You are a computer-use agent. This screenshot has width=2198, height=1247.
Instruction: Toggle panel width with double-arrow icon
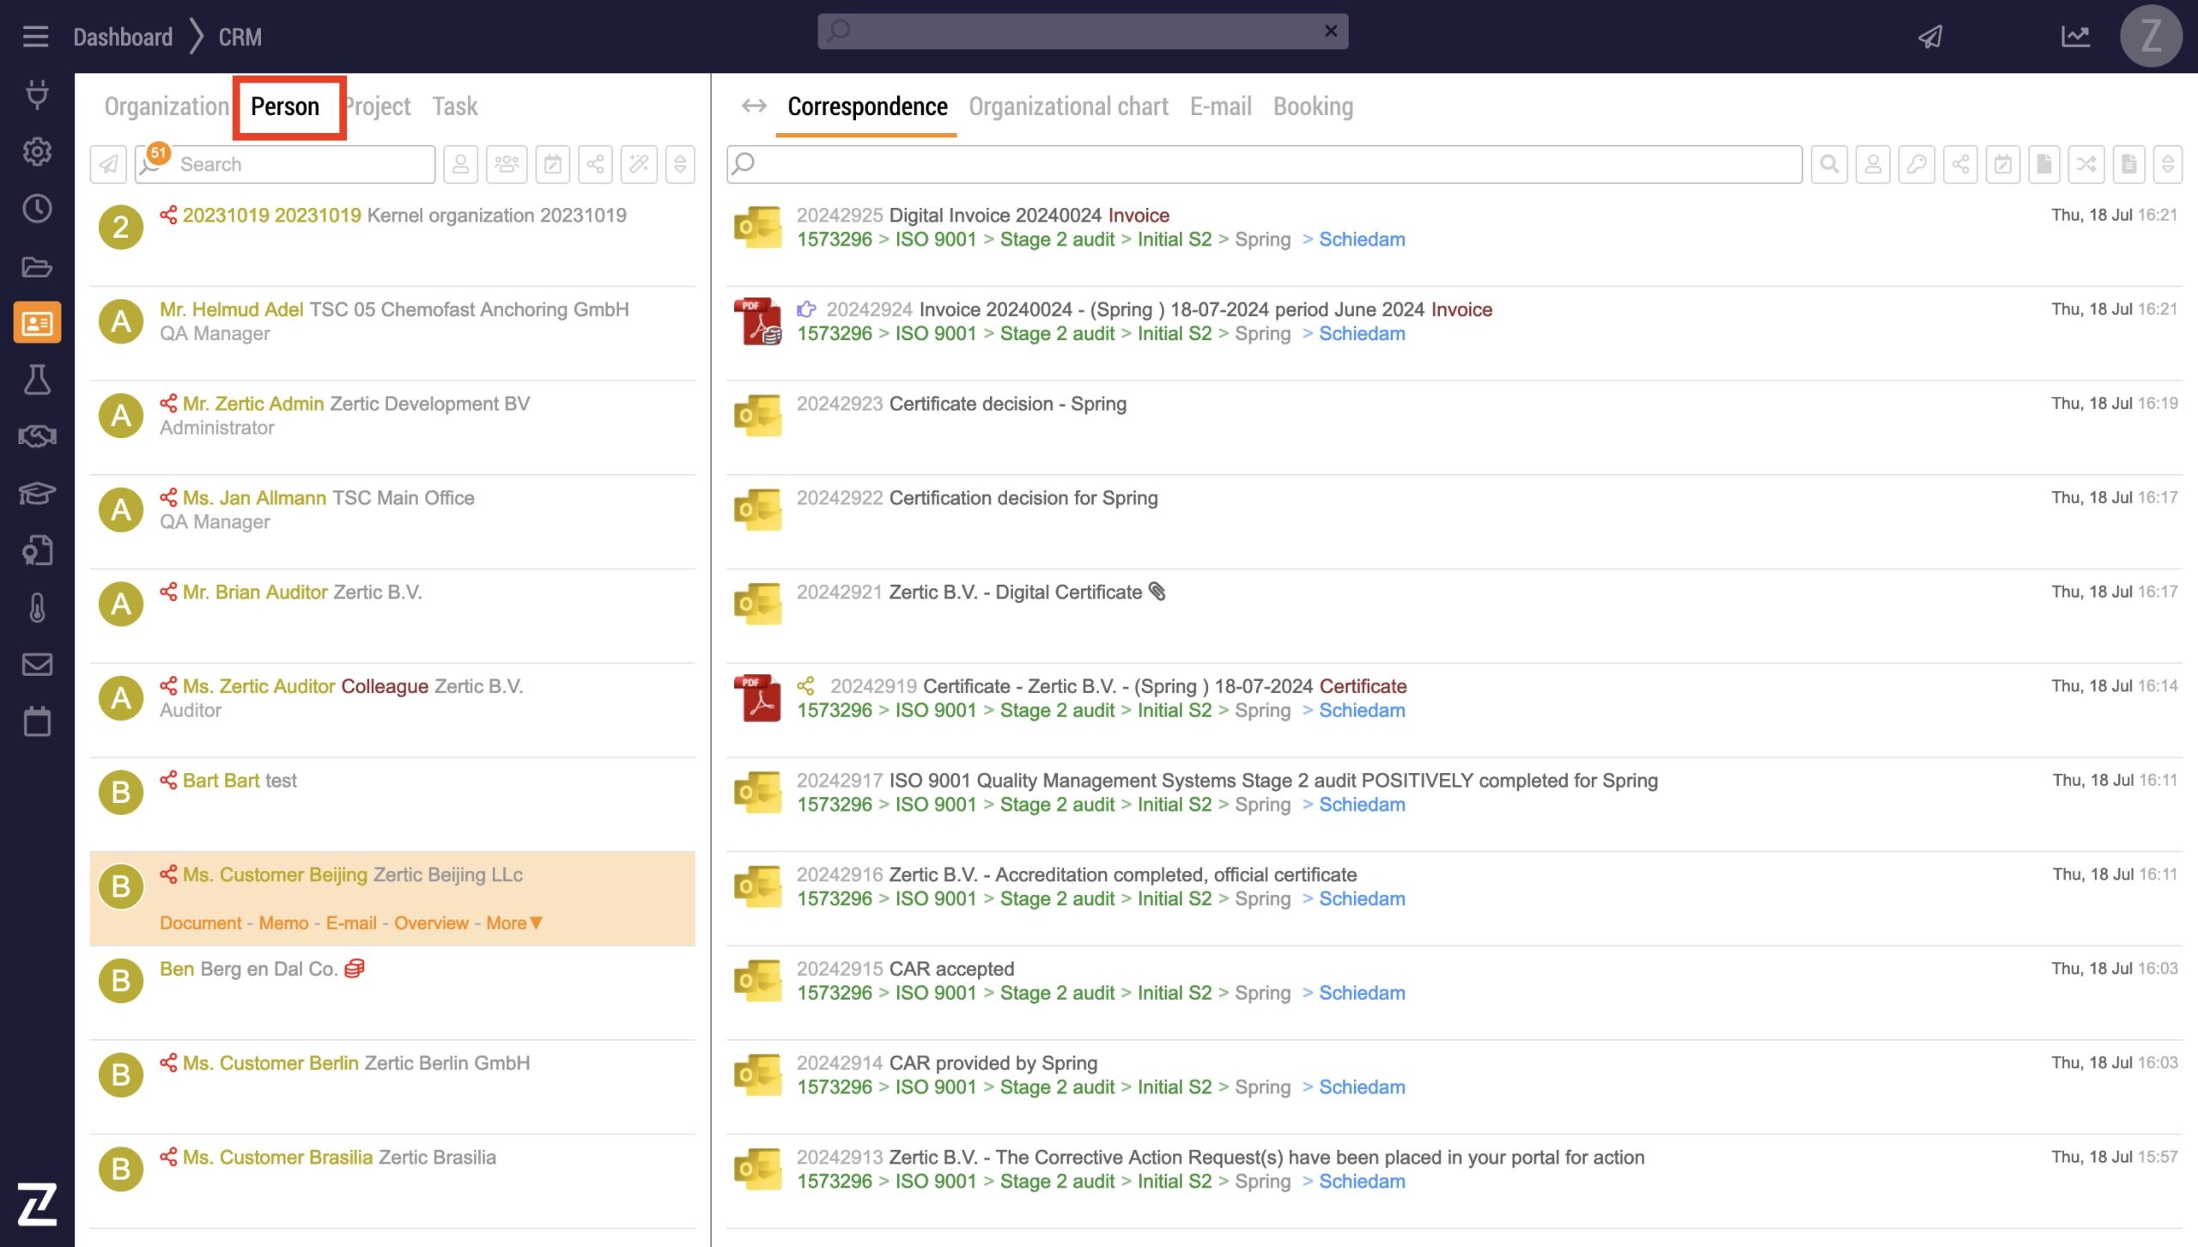[x=754, y=106]
